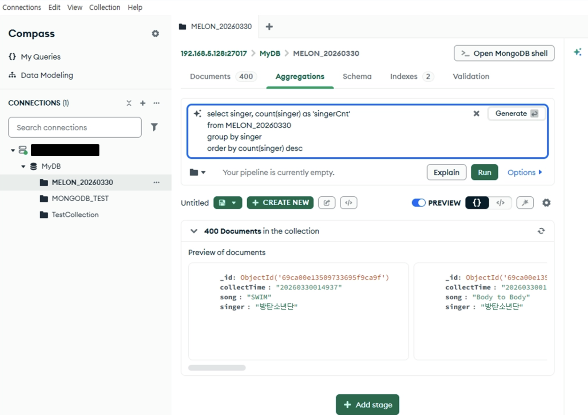Click the Compass settings gear icon
The image size is (588, 415).
click(x=155, y=34)
